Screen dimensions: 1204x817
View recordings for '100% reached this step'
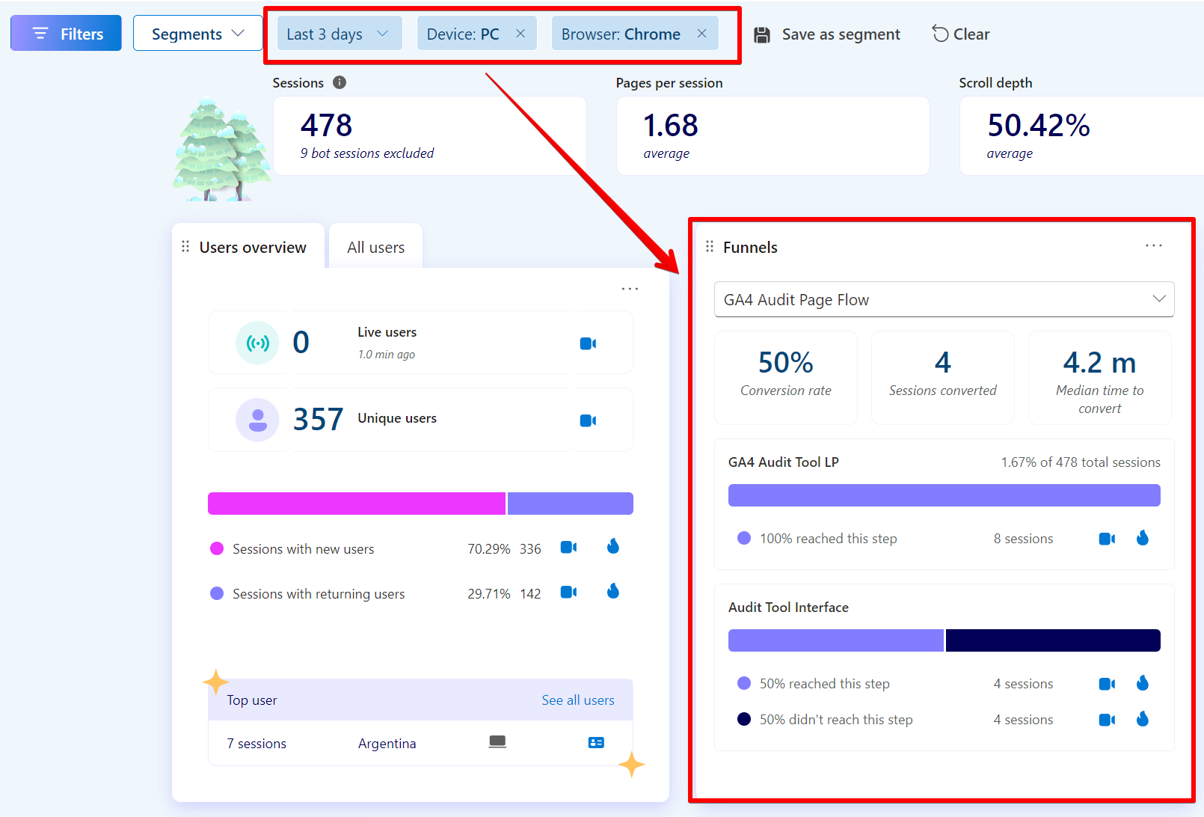pyautogui.click(x=1107, y=538)
